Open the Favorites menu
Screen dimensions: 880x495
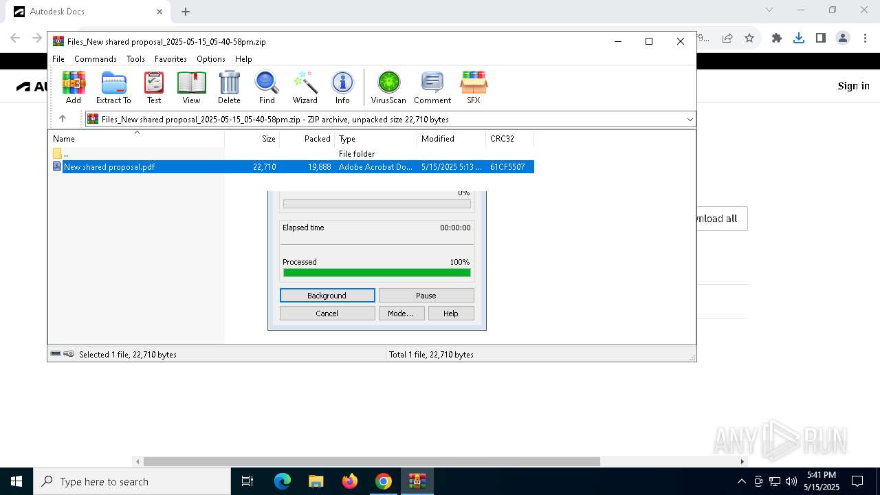pyautogui.click(x=170, y=59)
